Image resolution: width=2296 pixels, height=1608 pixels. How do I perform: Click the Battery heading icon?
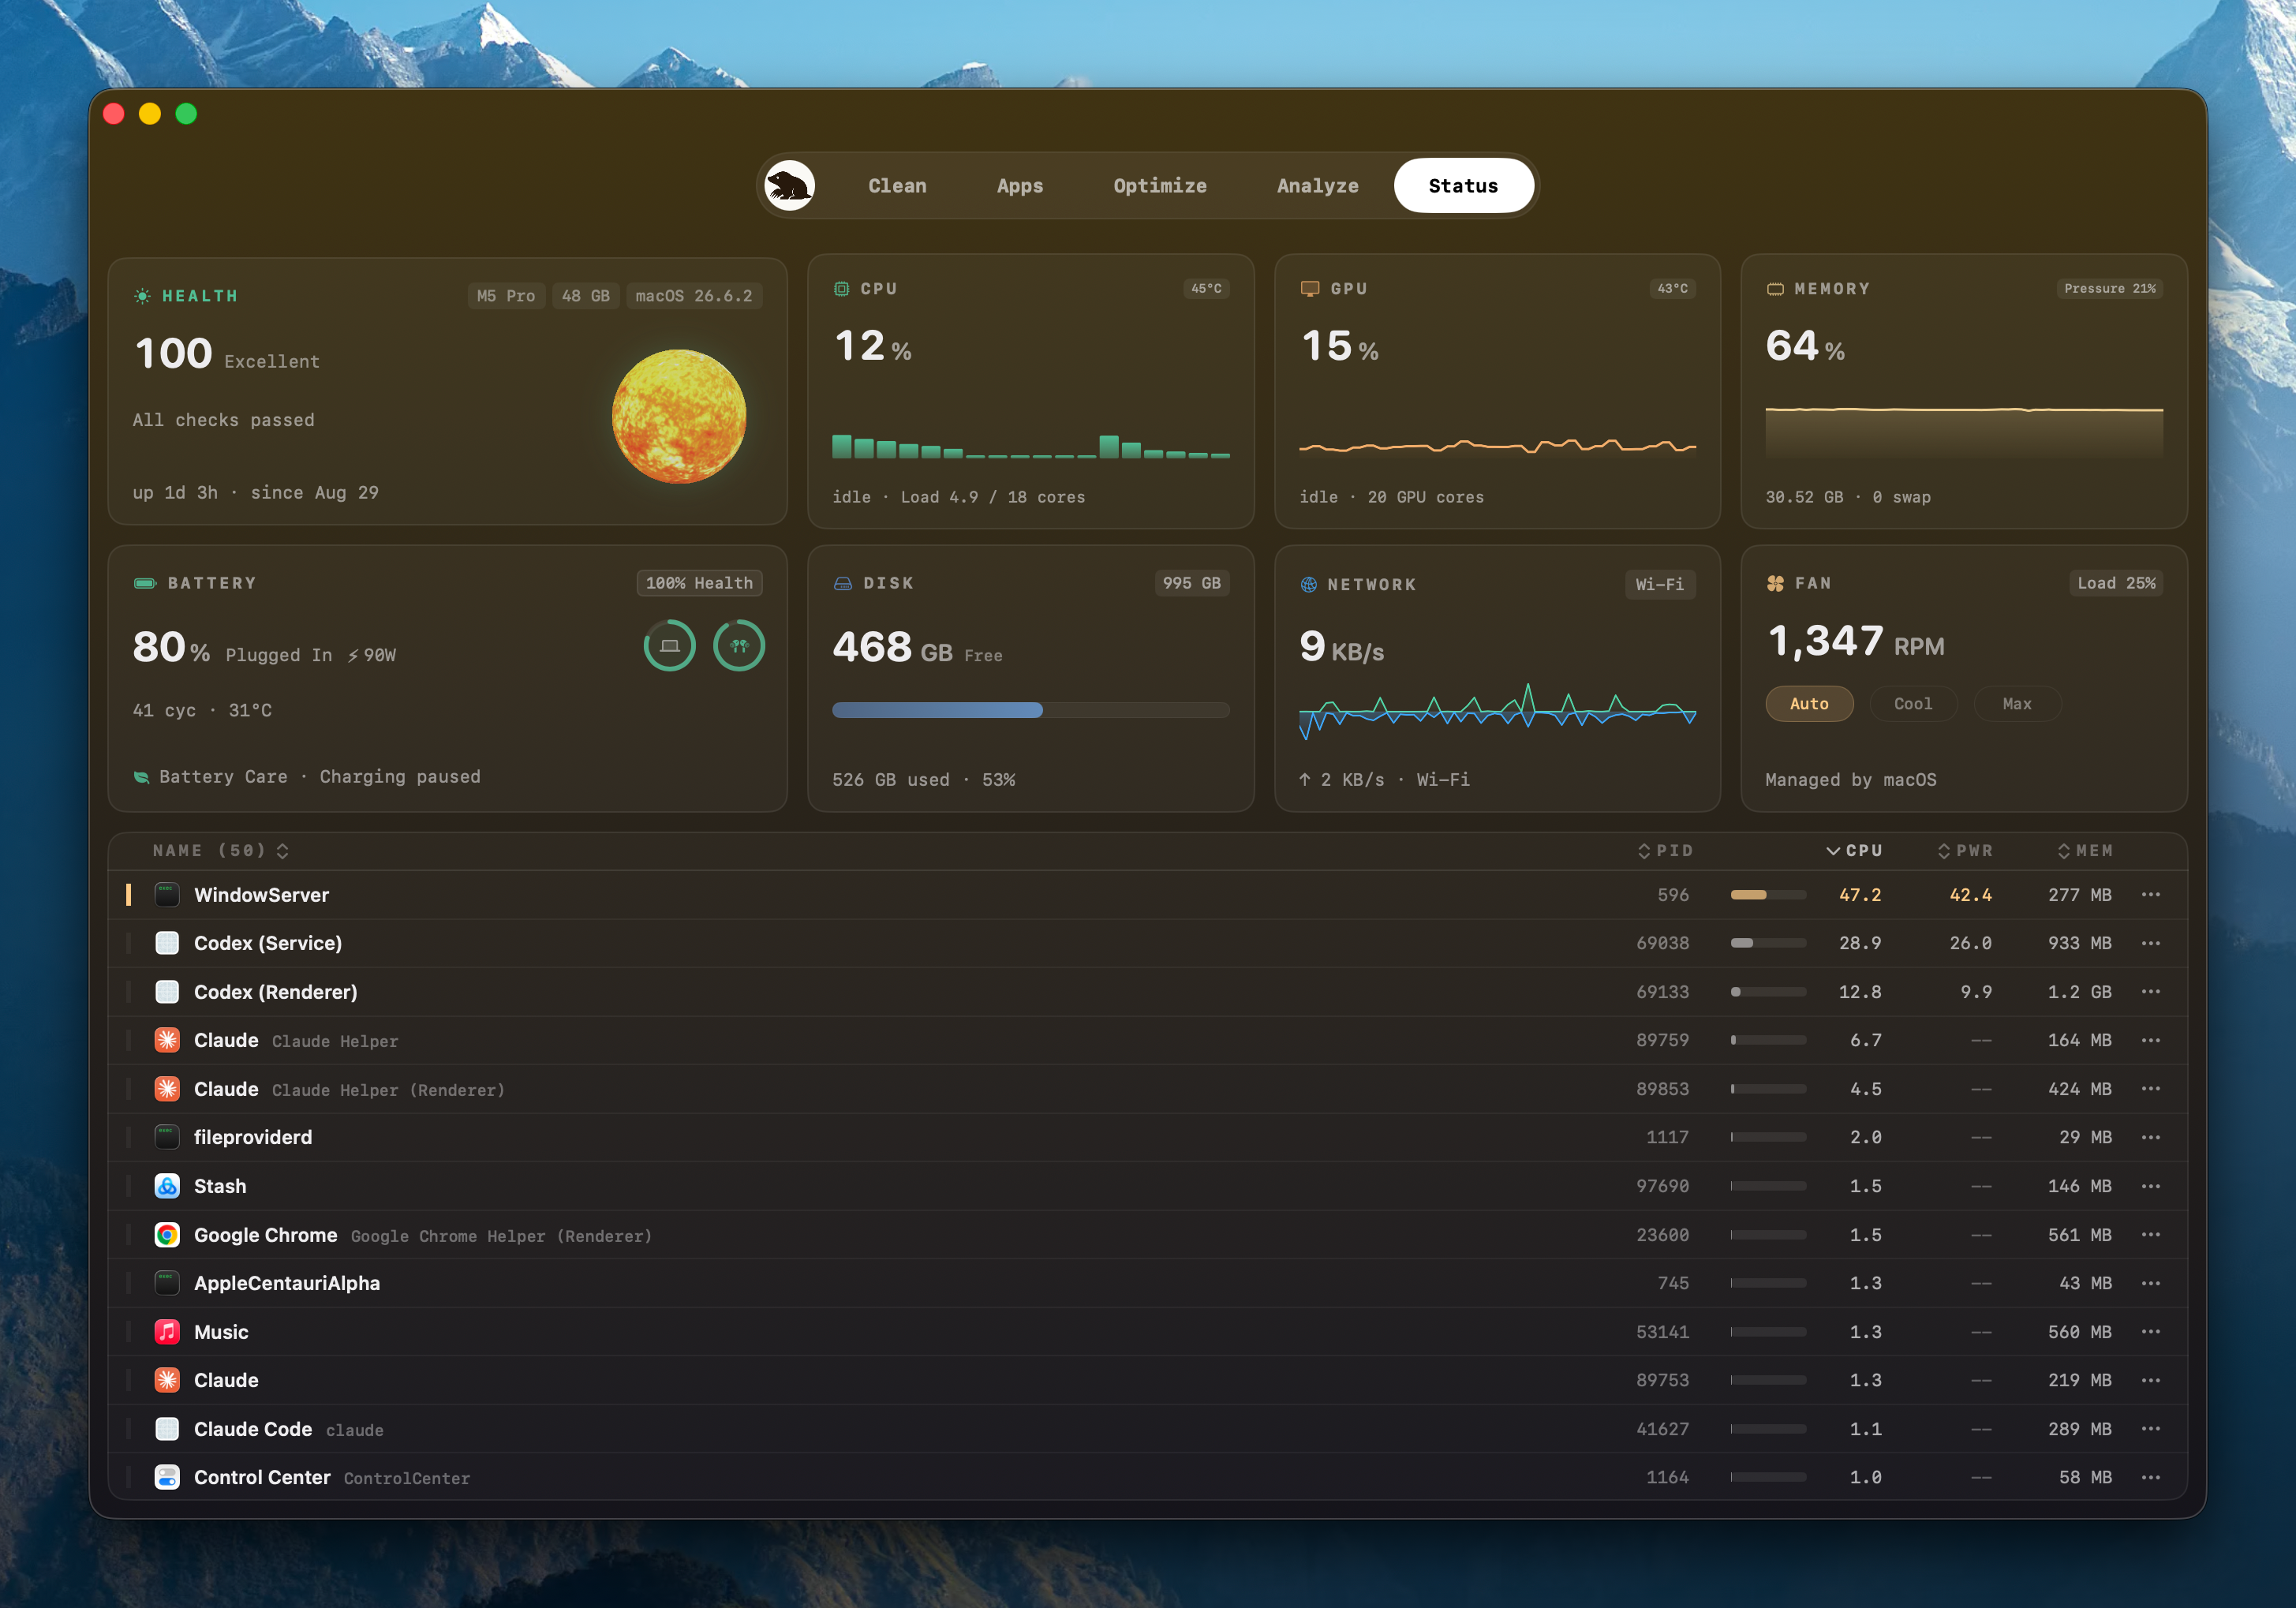(145, 583)
